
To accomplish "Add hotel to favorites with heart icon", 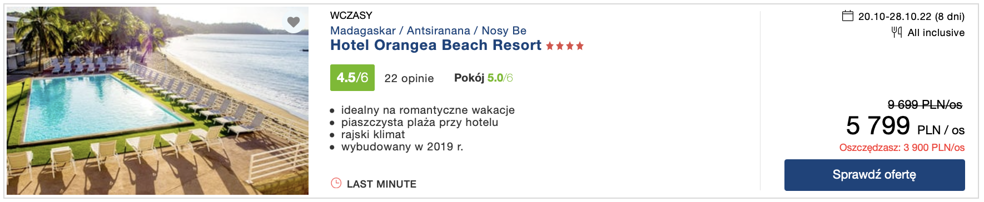I will coord(294,22).
